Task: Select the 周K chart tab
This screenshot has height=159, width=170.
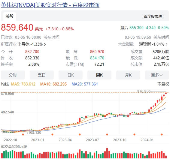Action: pyautogui.click(x=99, y=75)
